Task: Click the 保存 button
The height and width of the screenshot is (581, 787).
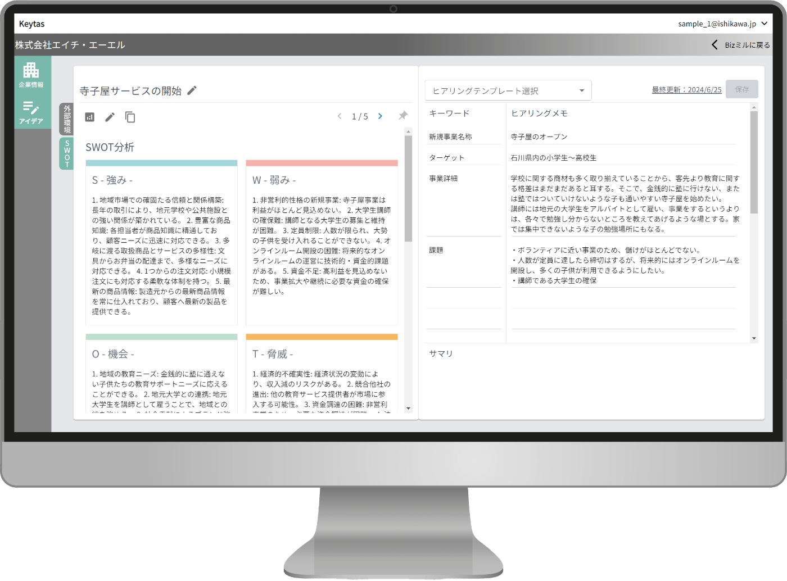Action: 742,89
